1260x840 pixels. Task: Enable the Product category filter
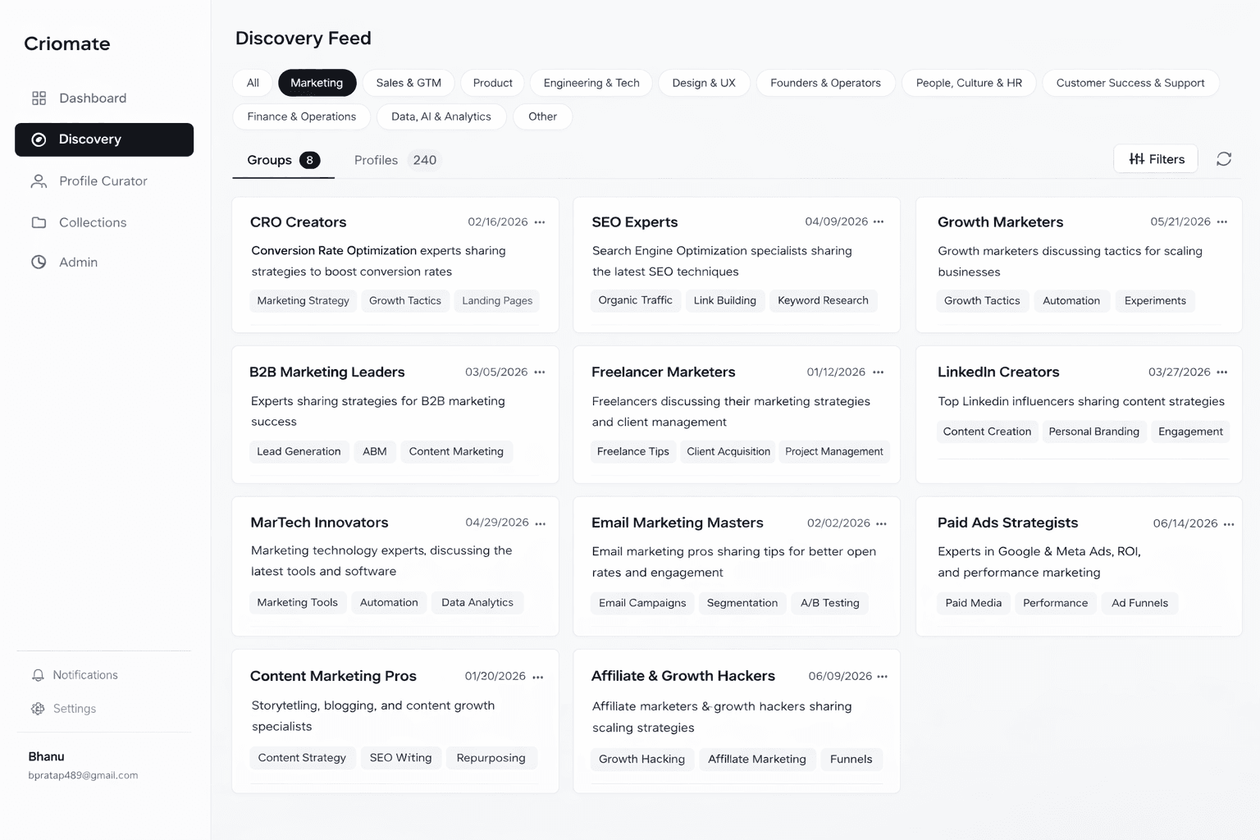point(492,83)
